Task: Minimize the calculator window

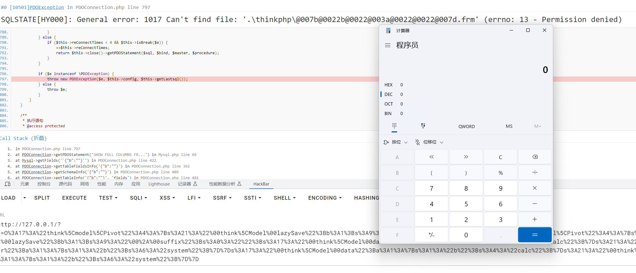Action: 511,30
